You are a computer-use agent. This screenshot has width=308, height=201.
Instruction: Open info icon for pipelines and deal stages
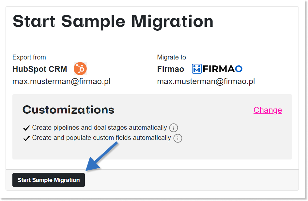click(174, 128)
